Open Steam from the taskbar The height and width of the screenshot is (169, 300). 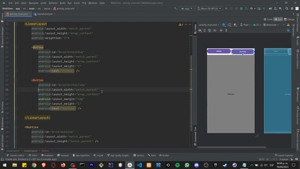click(225, 165)
